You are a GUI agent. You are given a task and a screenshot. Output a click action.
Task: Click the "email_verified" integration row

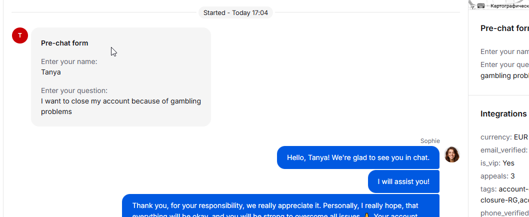coord(504,150)
